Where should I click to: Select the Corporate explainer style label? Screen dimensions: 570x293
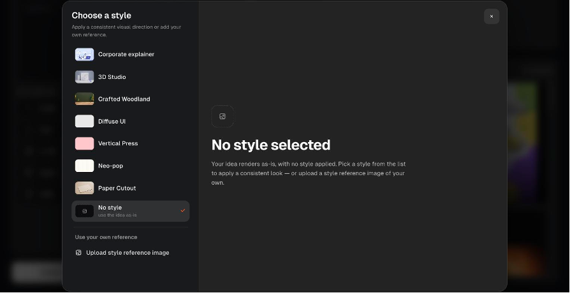126,55
